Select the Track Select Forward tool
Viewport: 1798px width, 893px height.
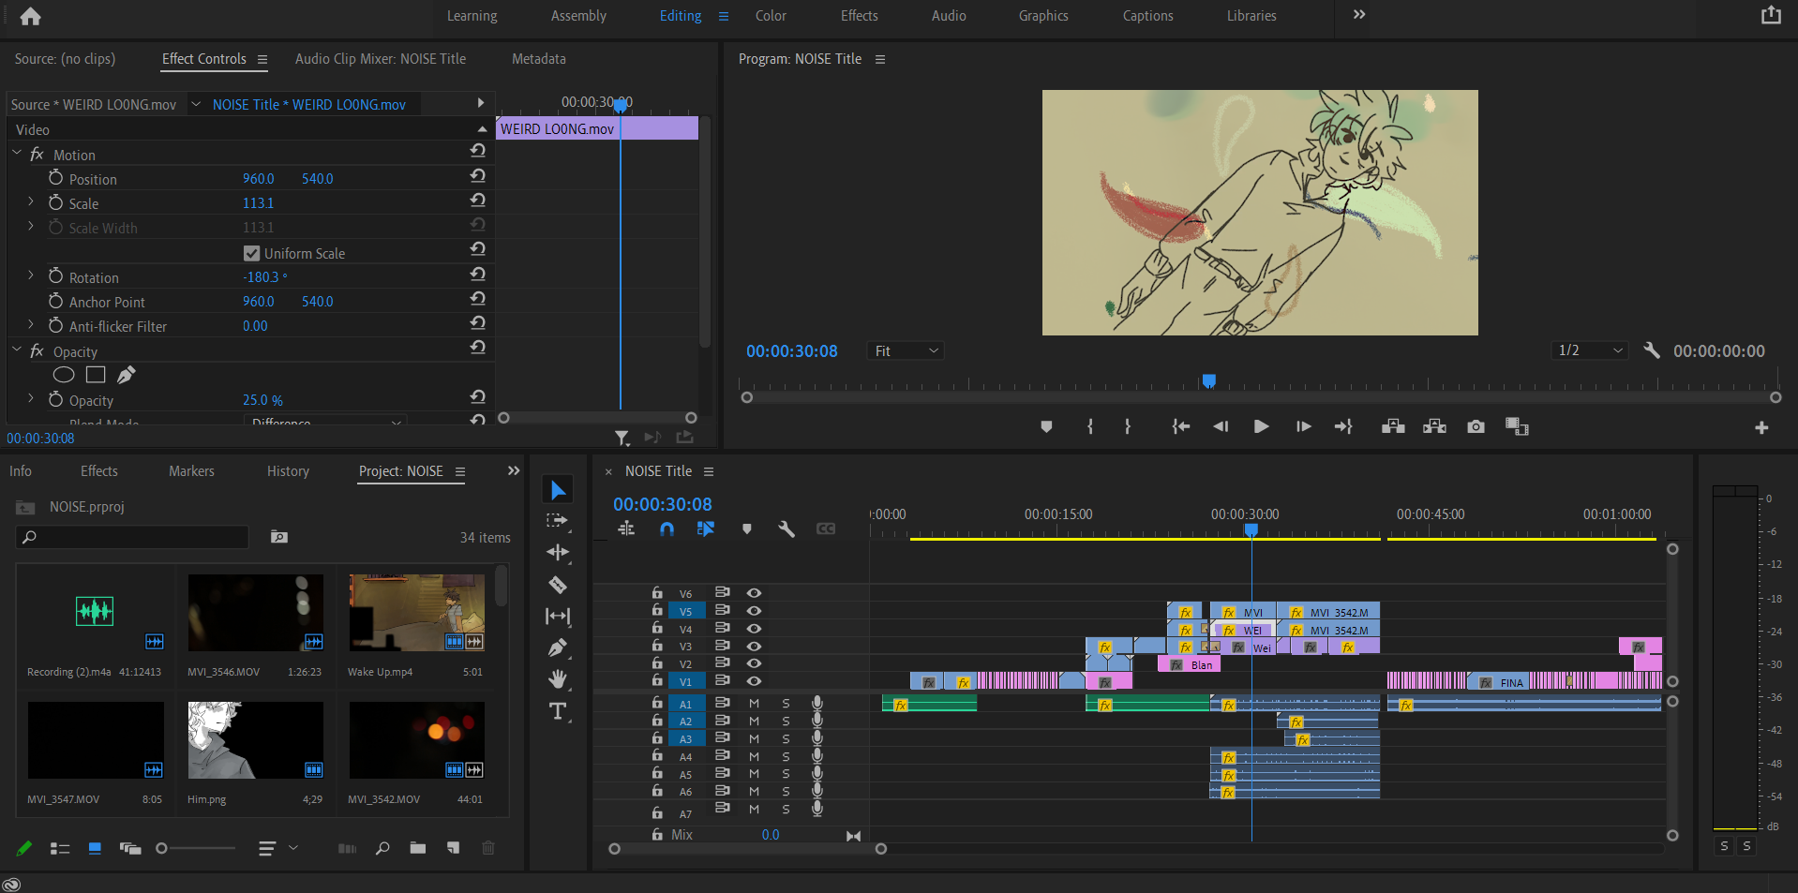tap(558, 521)
